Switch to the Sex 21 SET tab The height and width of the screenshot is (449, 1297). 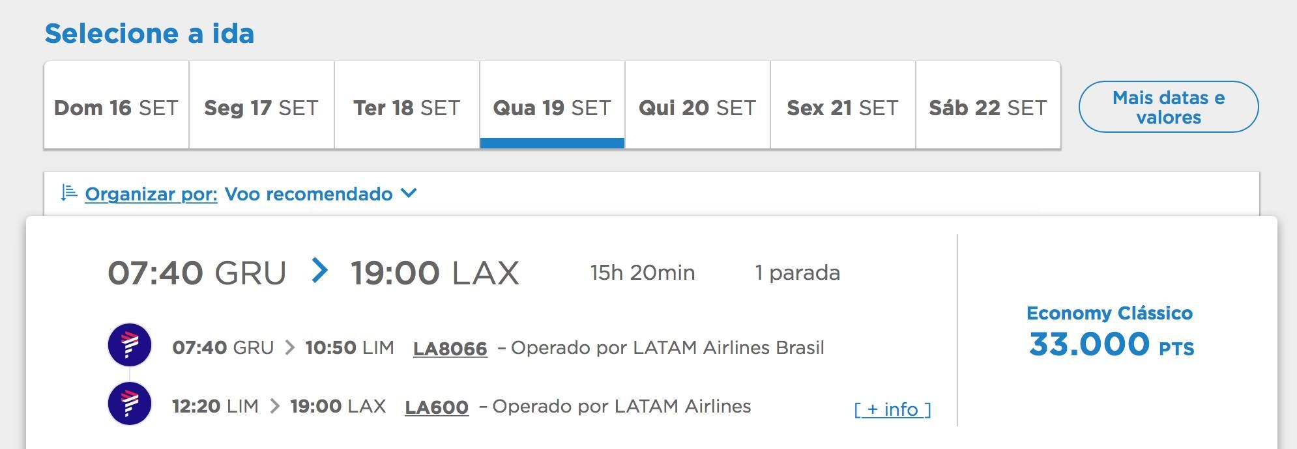tap(843, 105)
